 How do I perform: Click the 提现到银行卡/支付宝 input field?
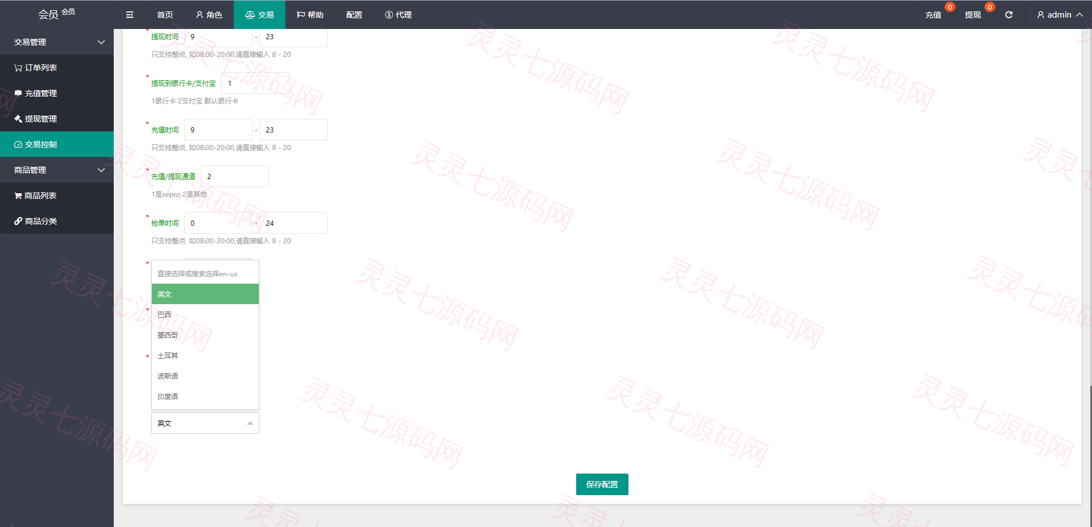[x=255, y=83]
